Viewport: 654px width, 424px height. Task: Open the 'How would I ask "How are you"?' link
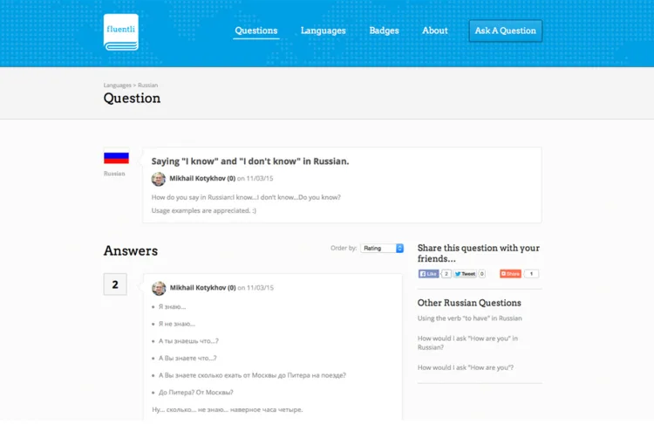466,367
